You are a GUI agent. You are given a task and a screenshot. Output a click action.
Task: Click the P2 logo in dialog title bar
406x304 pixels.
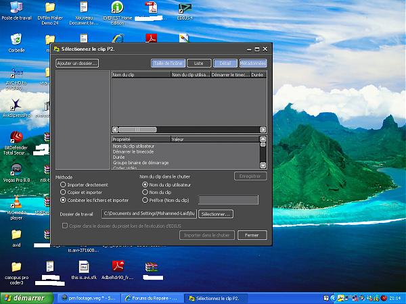[56, 49]
